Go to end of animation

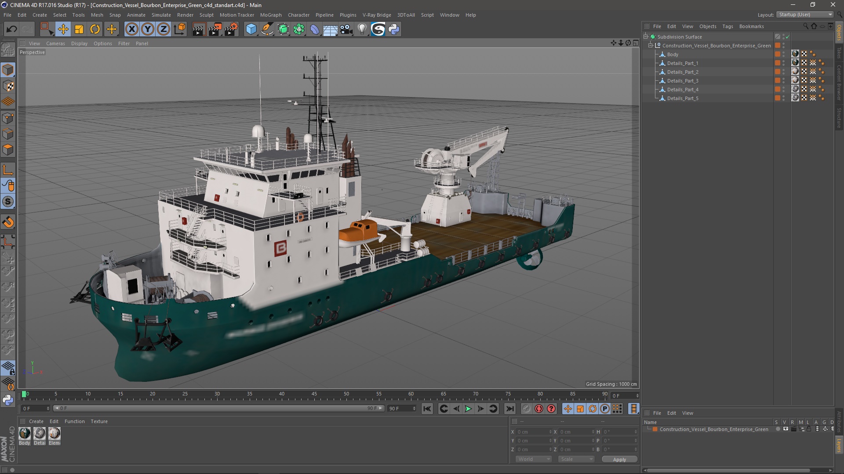pos(509,409)
